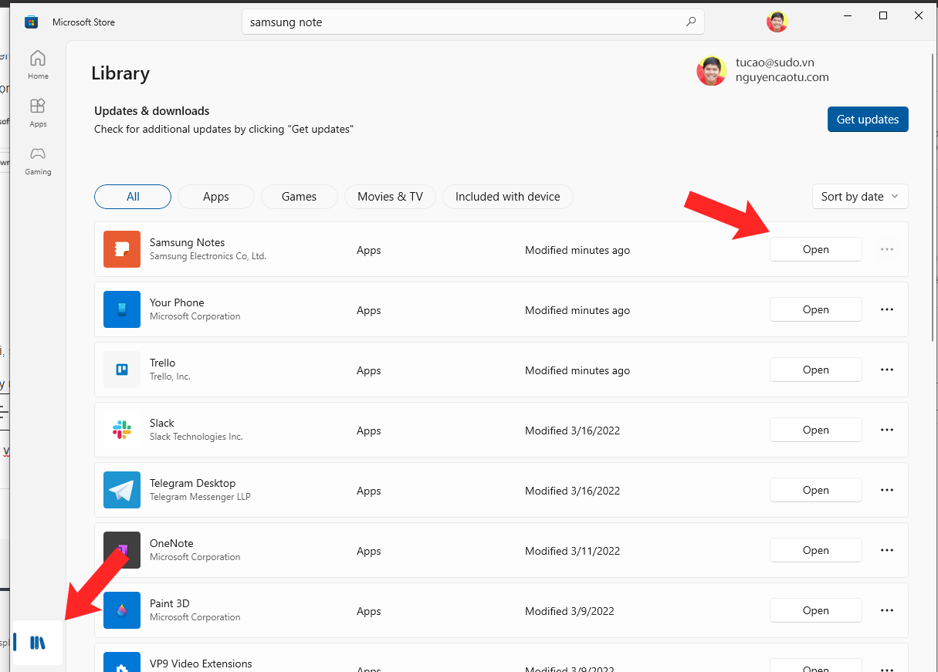Click the Samsung Notes app icon

[x=122, y=249]
